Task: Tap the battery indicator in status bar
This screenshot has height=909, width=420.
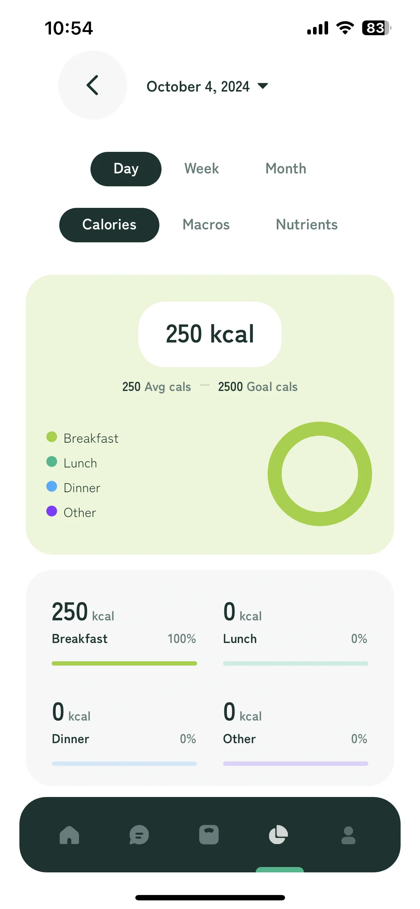Action: (377, 28)
